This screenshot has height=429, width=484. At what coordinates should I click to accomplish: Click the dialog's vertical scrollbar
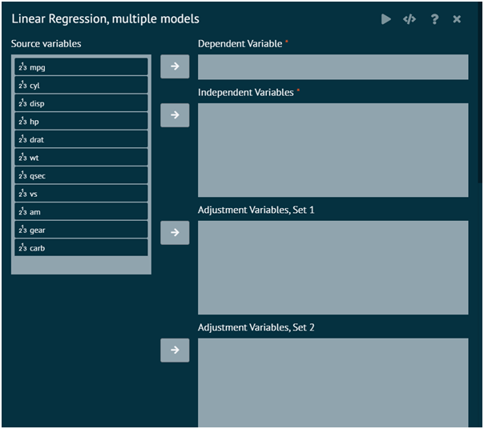tap(480, 93)
